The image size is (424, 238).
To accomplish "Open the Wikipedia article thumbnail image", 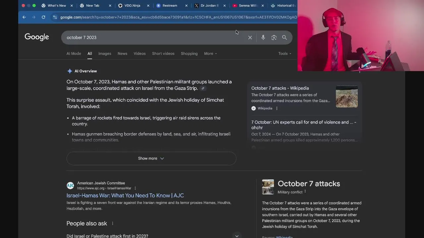I will coord(347,97).
